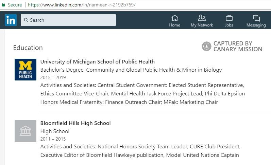Image resolution: width=271 pixels, height=165 pixels.
Task: Type in the LinkedIn Search field
Action: 71,20
